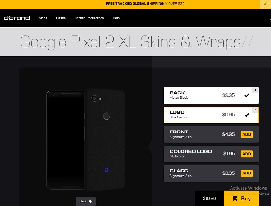Click the $10.90 total price
Viewport: 271px width, 206px height.
pyautogui.click(x=209, y=198)
